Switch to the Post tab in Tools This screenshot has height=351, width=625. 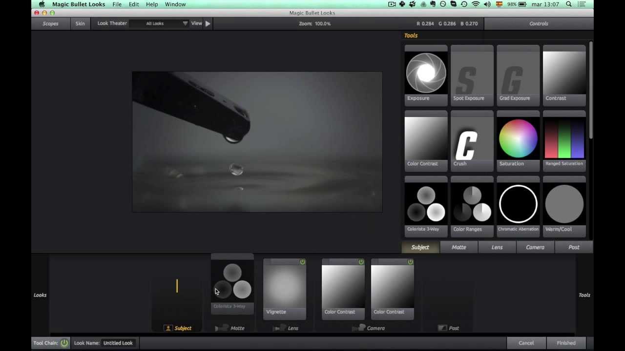pos(574,247)
